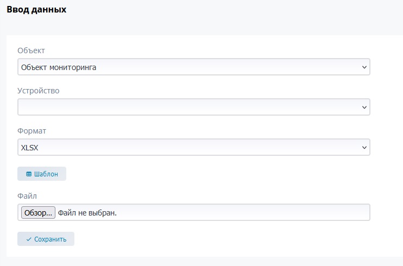Click the Формат field label

32,131
